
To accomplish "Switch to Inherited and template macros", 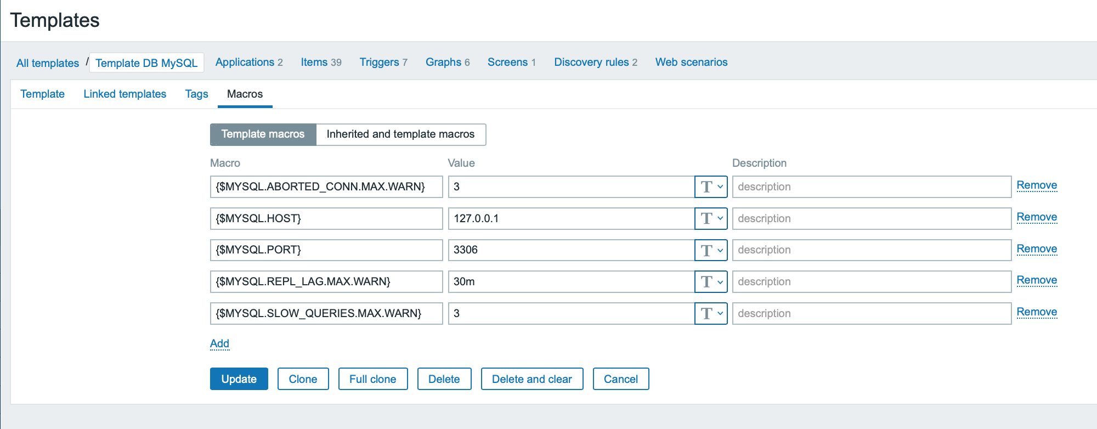I will [x=401, y=134].
